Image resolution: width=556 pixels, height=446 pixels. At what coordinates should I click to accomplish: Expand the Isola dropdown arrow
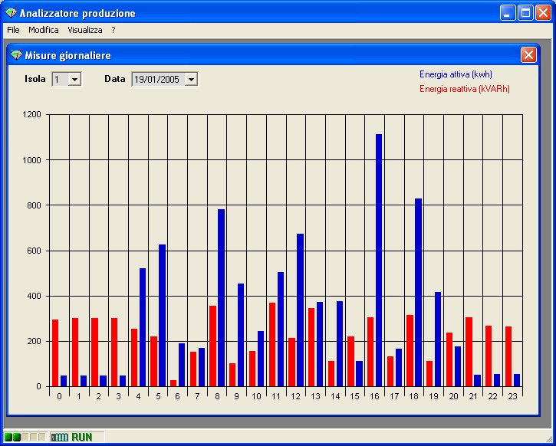click(x=74, y=80)
